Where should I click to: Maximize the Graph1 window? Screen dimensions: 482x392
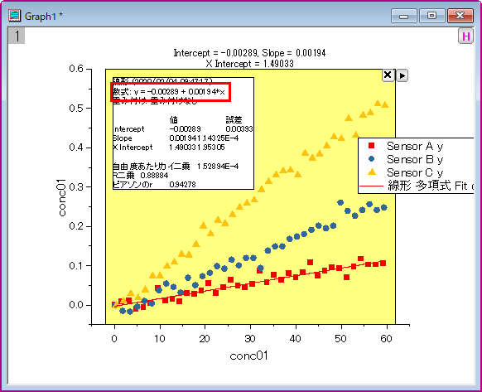click(x=431, y=16)
